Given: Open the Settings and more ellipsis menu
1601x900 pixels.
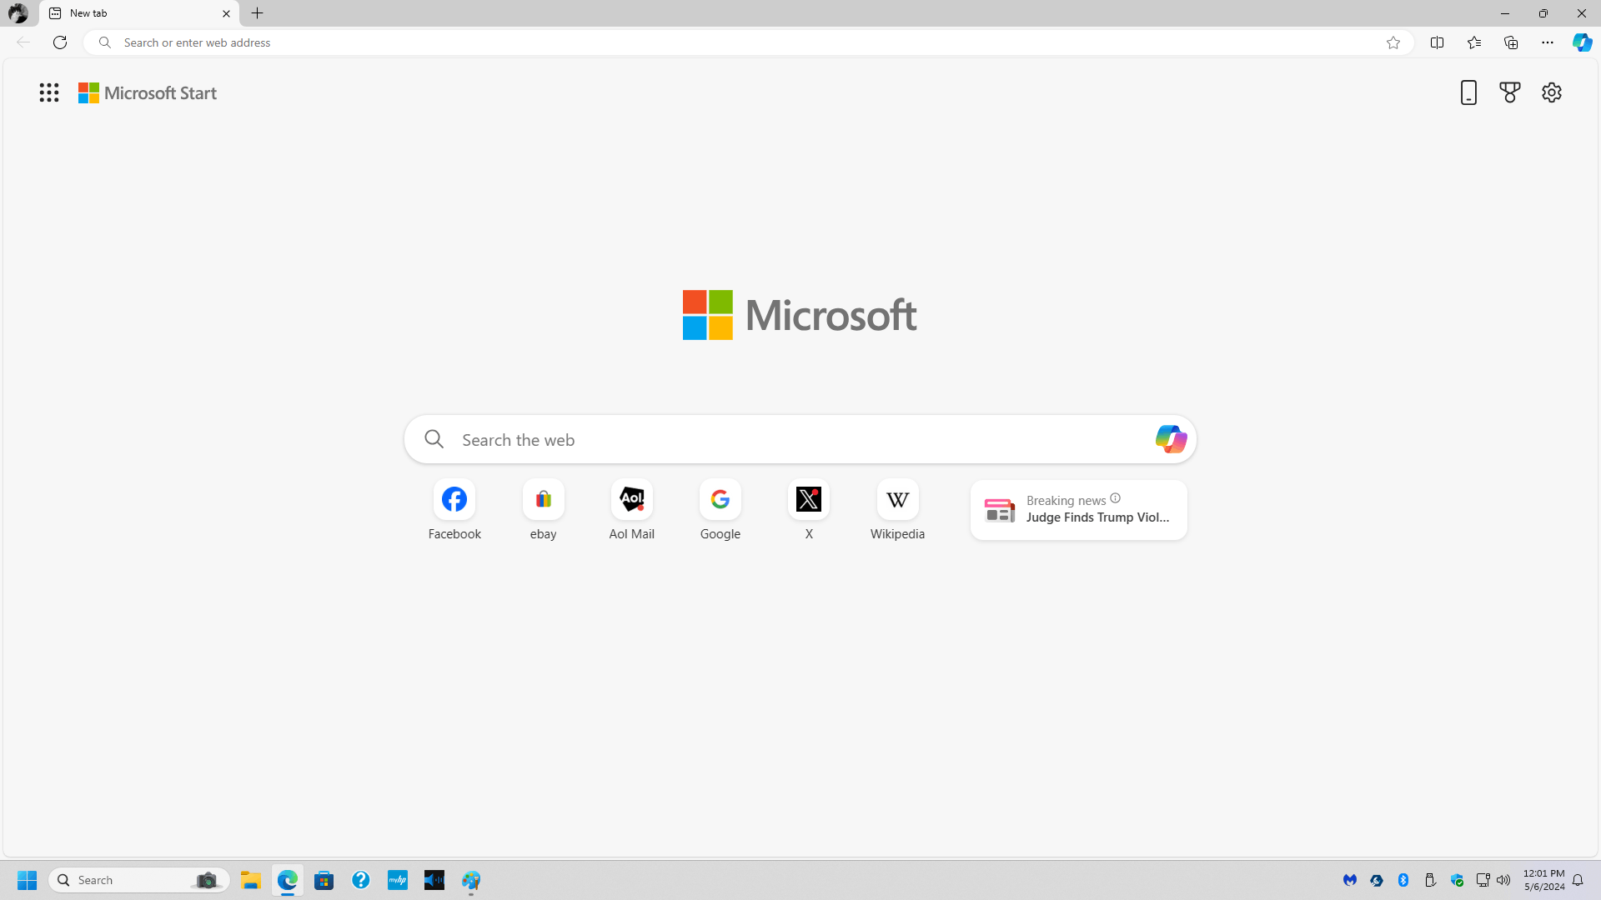Looking at the screenshot, I should [x=1548, y=42].
